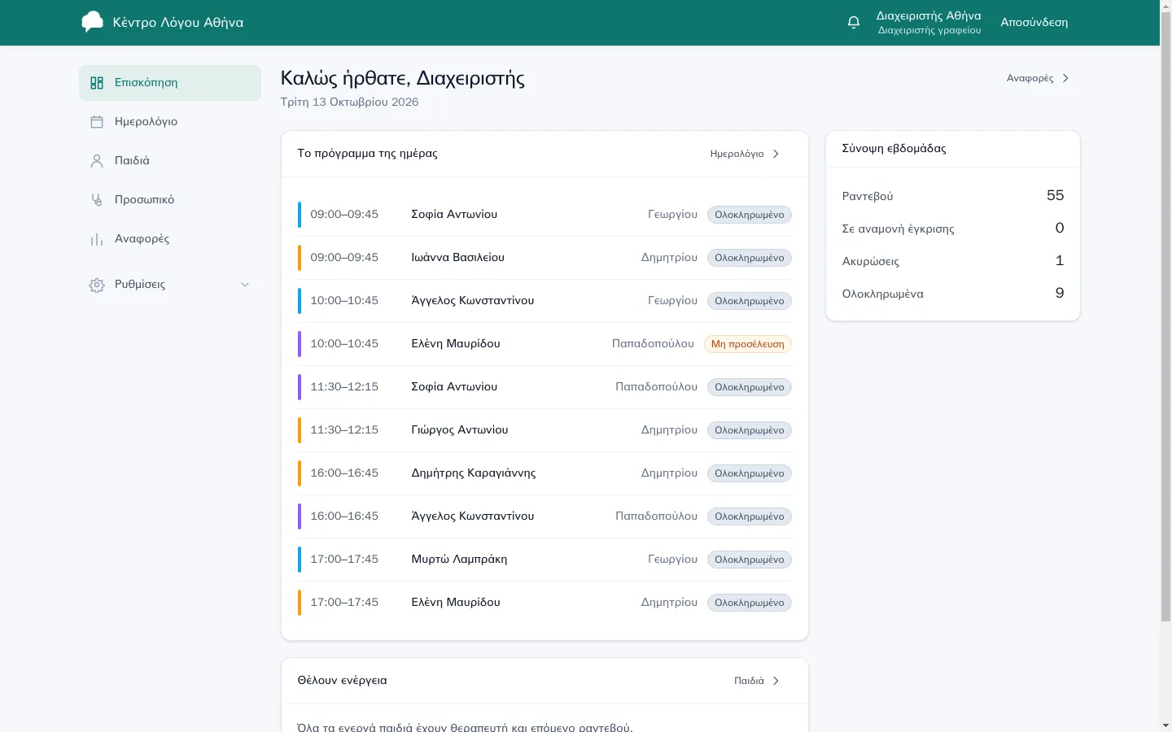
Task: Follow the Ημερολόγιο link in today's schedule
Action: coord(746,154)
